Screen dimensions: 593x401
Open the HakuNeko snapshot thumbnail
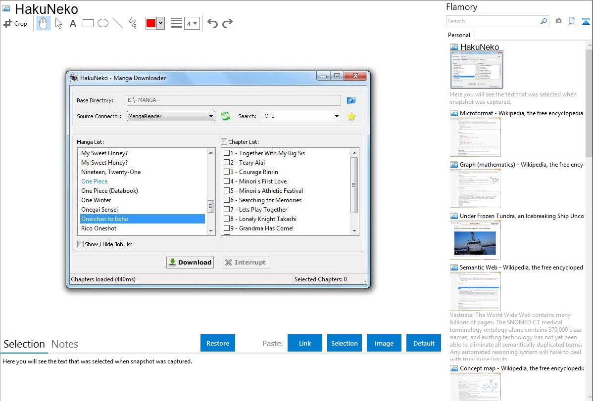pos(477,71)
